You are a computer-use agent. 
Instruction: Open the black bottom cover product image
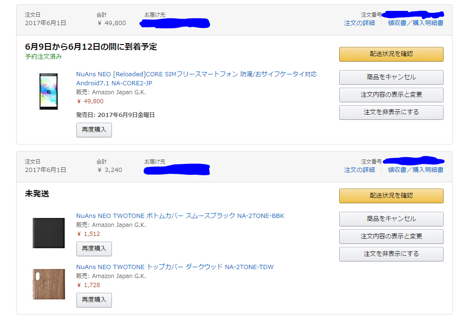48,233
